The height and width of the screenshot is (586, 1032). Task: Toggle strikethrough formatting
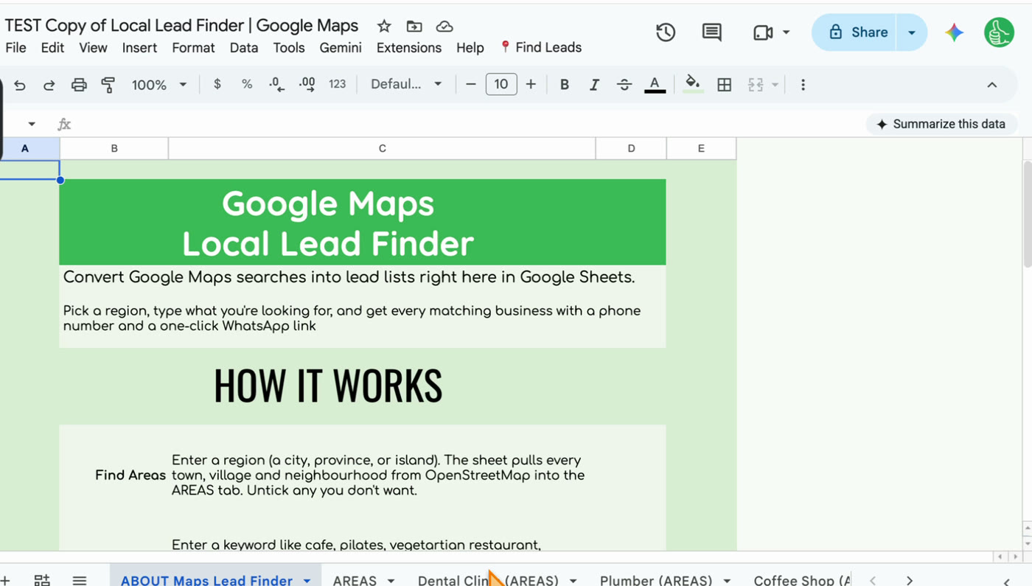(x=624, y=85)
